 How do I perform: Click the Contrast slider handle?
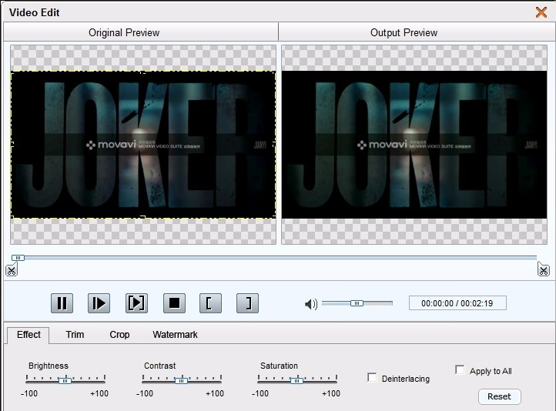tap(181, 380)
